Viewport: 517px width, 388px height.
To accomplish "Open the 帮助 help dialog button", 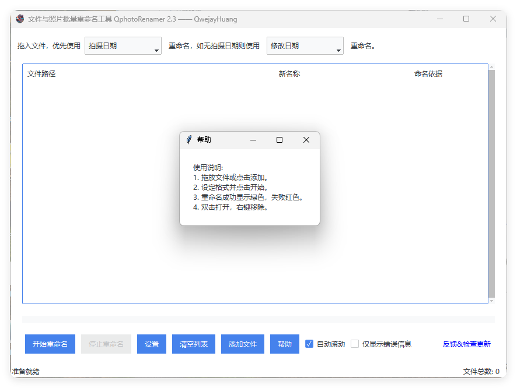I will 284,344.
